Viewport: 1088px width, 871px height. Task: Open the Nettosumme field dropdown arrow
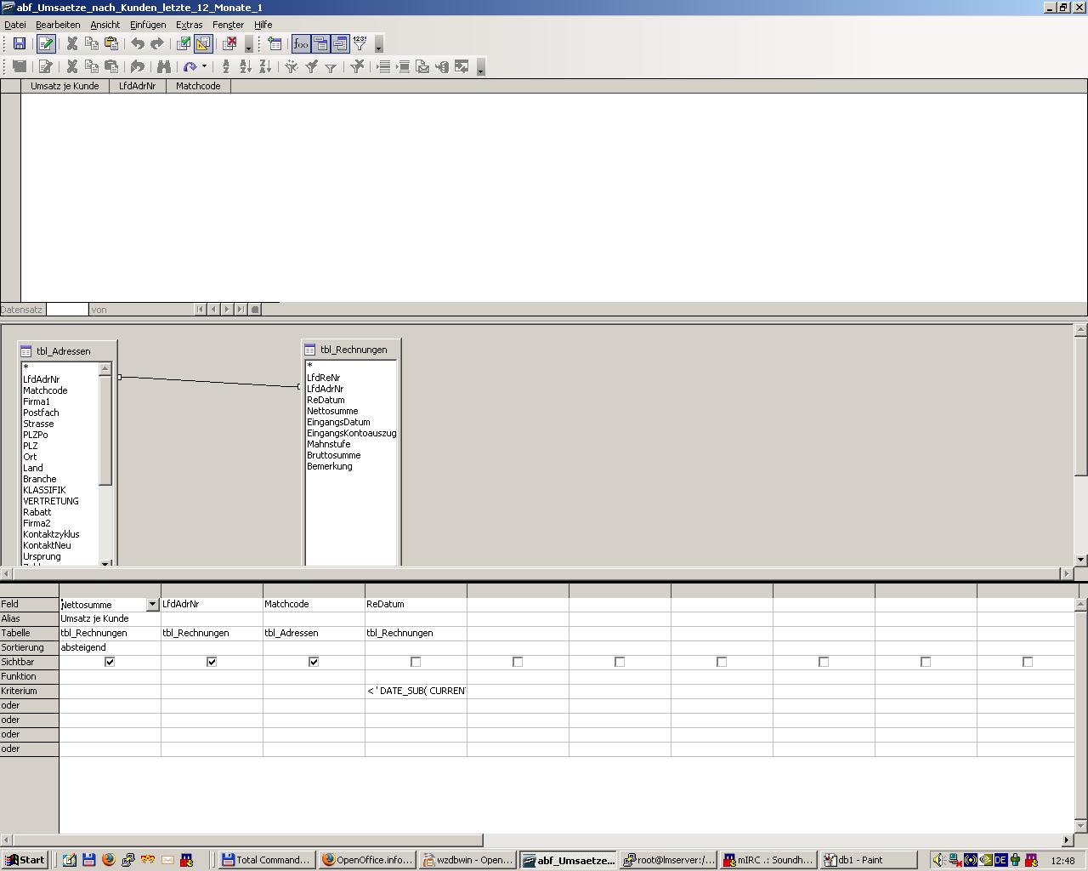152,605
